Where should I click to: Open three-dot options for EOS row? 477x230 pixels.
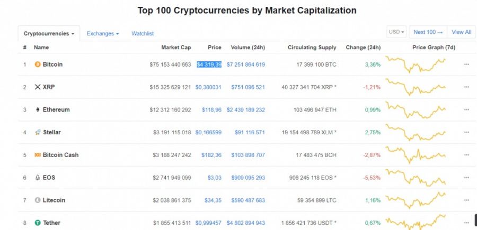(466, 178)
